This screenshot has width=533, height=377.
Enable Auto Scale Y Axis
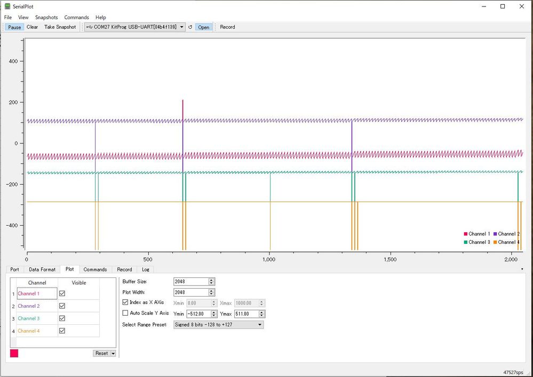125,313
